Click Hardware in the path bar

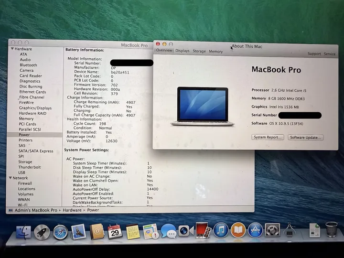pyautogui.click(x=72, y=210)
